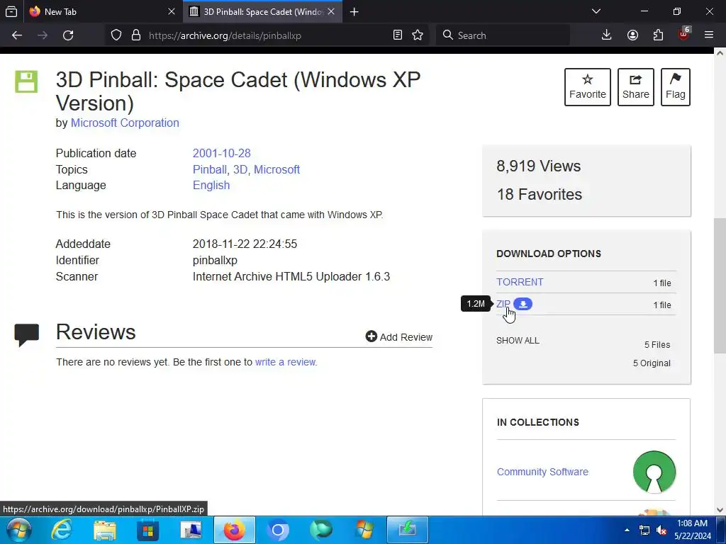Open the extensions puzzle-piece icon
This screenshot has height=544, width=726.
pyautogui.click(x=658, y=35)
